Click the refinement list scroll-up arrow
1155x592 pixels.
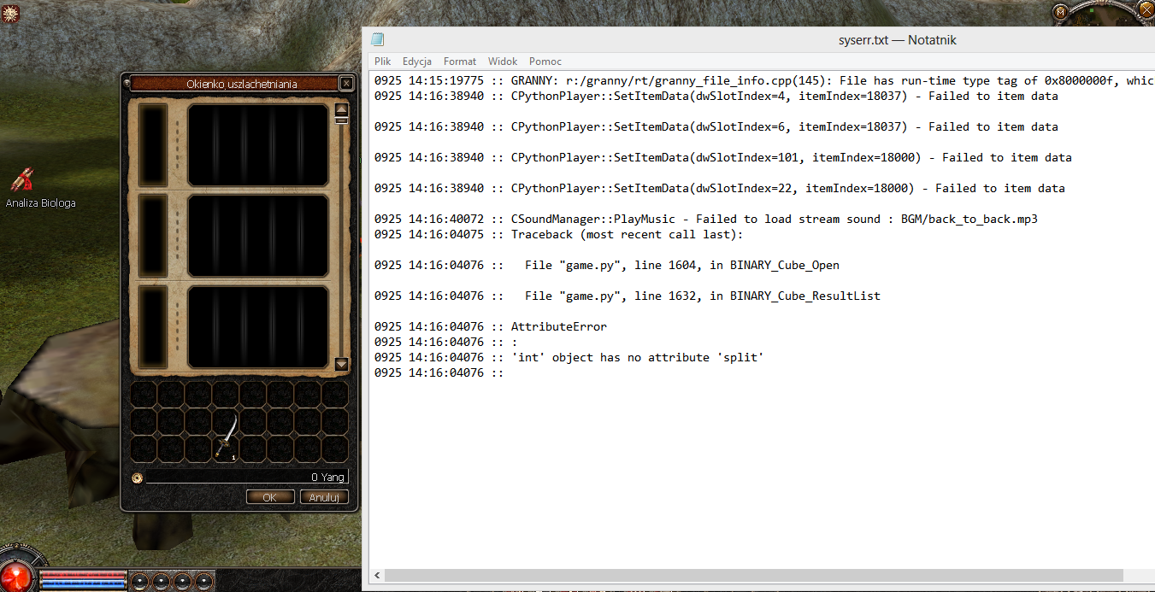(341, 108)
